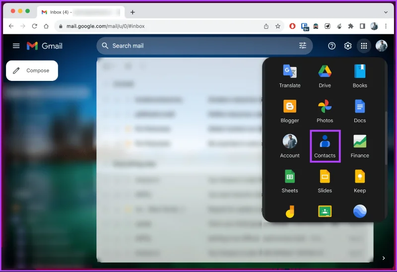Launch Google Slides app

coord(325,181)
